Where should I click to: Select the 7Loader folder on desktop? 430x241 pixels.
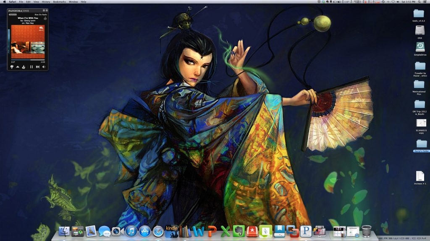click(420, 66)
